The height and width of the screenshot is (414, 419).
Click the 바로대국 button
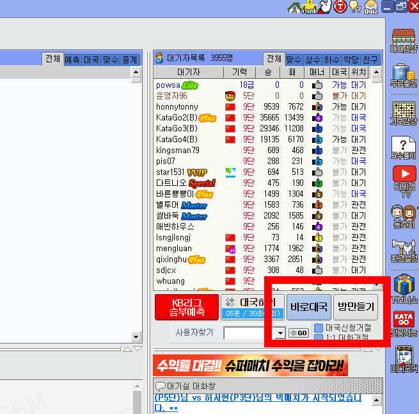309,307
